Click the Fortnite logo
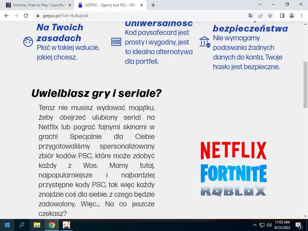The image size is (308, 231). [x=233, y=174]
